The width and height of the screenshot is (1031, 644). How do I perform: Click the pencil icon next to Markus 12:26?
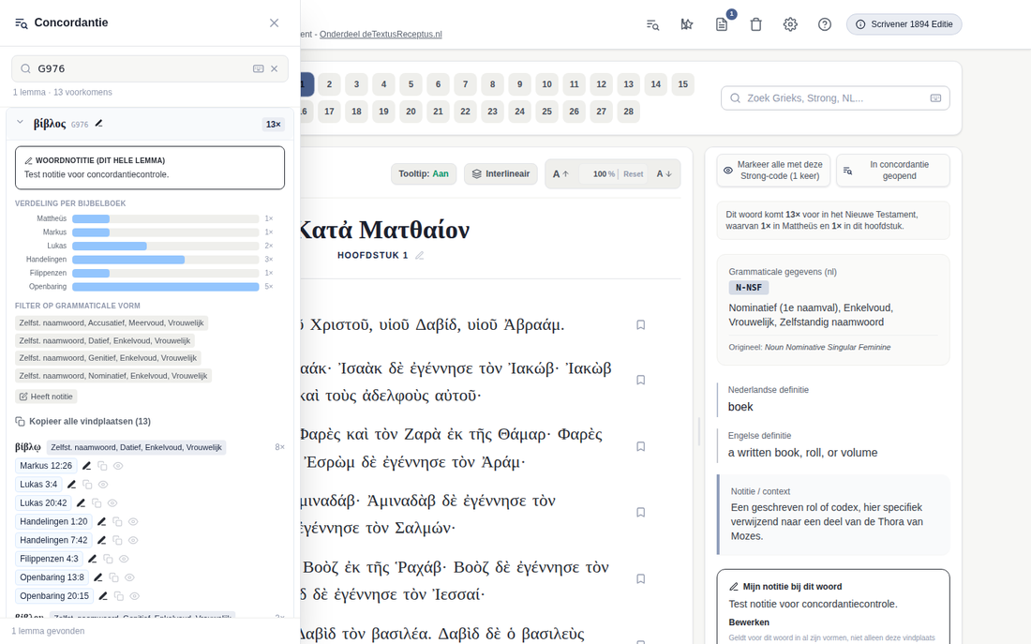point(87,466)
